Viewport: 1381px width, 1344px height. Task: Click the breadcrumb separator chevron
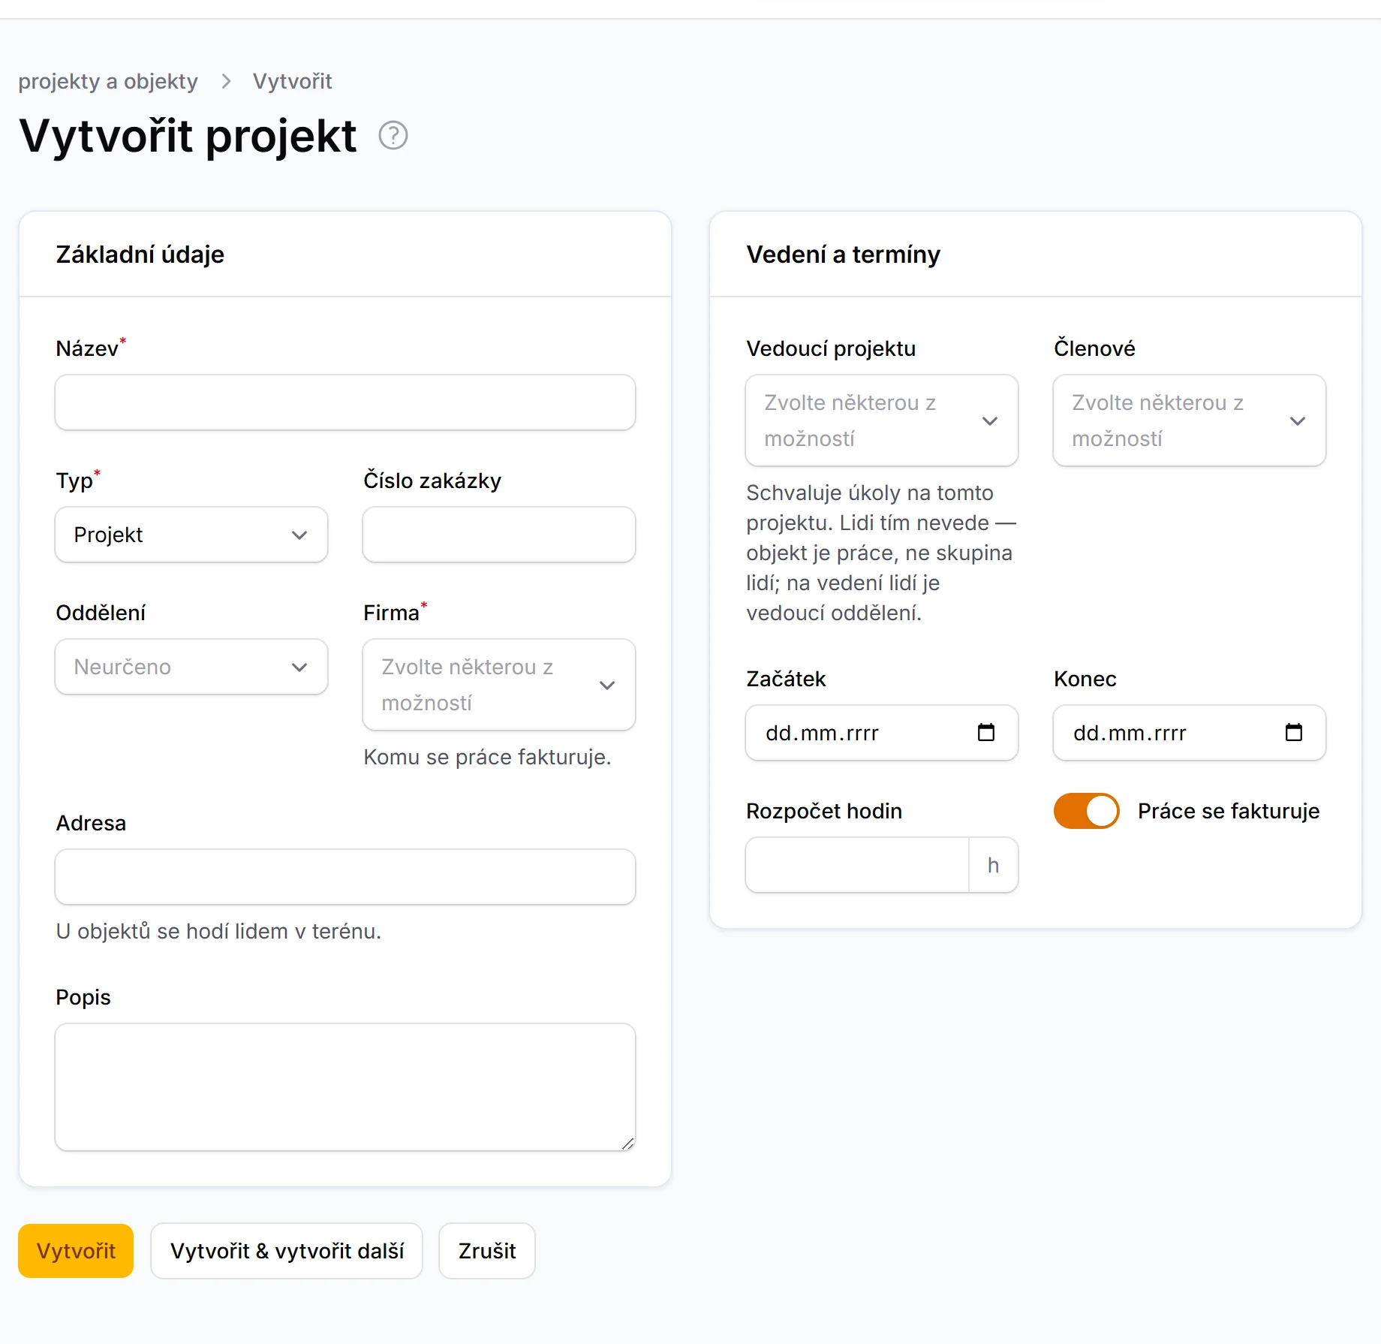[226, 81]
